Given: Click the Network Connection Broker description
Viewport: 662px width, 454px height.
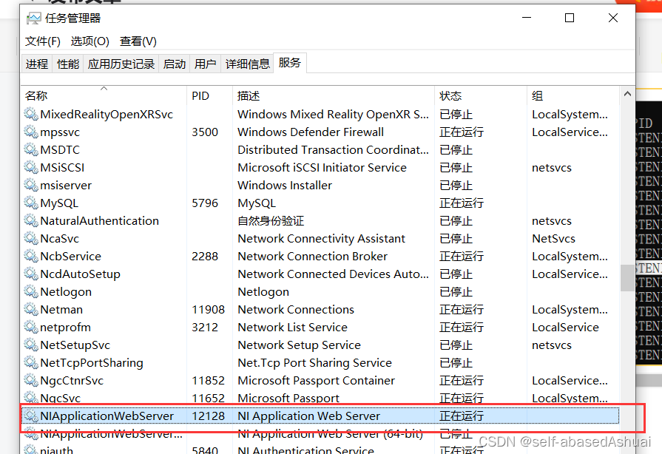Looking at the screenshot, I should click(x=312, y=256).
